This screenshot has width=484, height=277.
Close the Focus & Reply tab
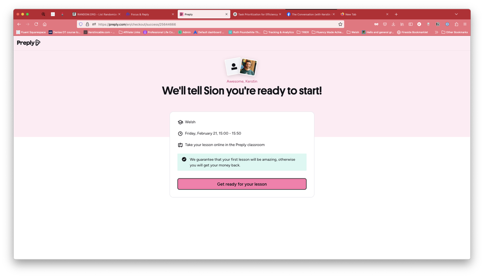click(173, 14)
